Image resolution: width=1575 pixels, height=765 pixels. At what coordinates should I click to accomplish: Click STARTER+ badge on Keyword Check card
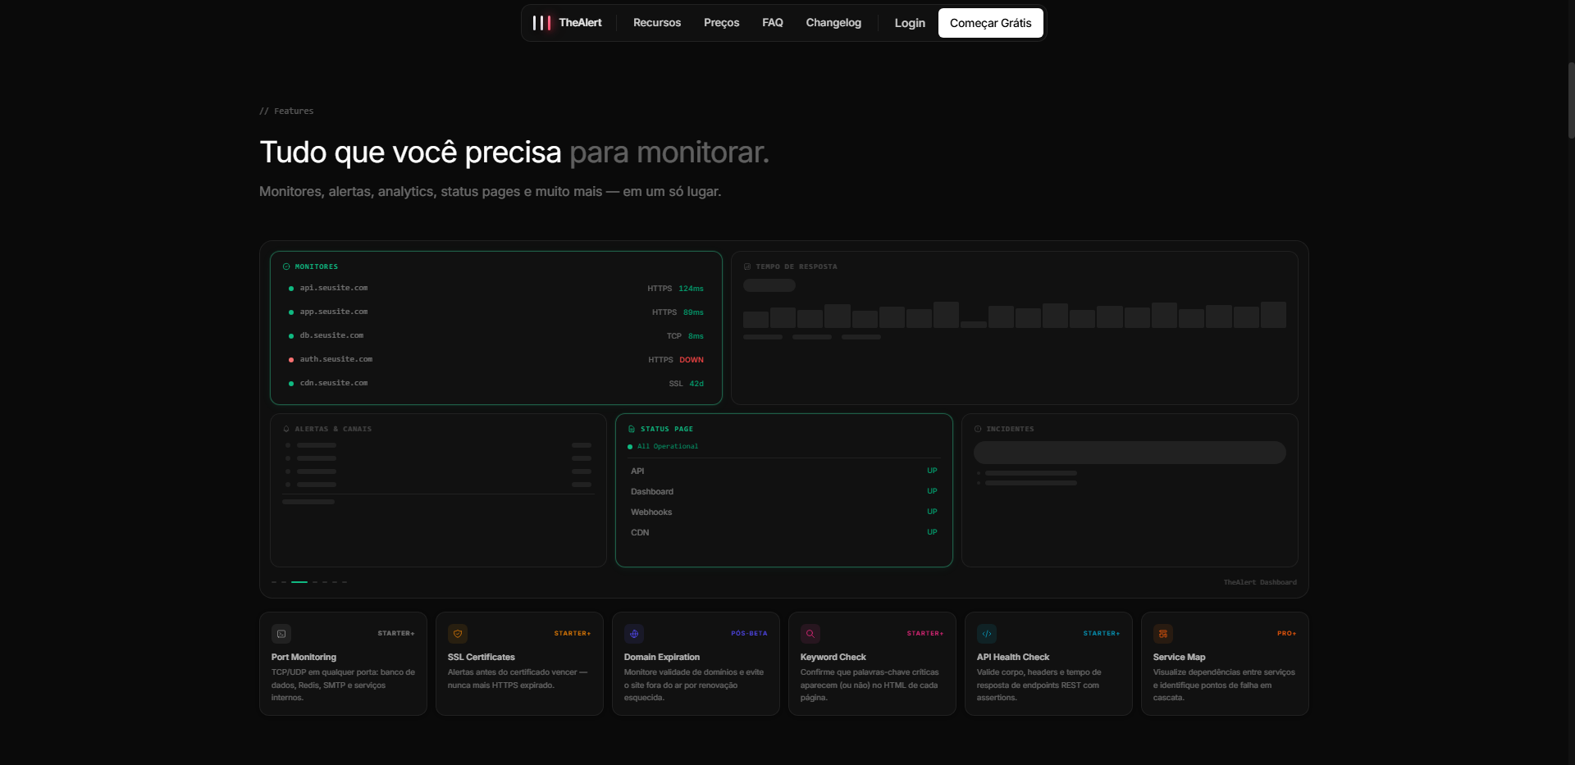click(x=924, y=634)
